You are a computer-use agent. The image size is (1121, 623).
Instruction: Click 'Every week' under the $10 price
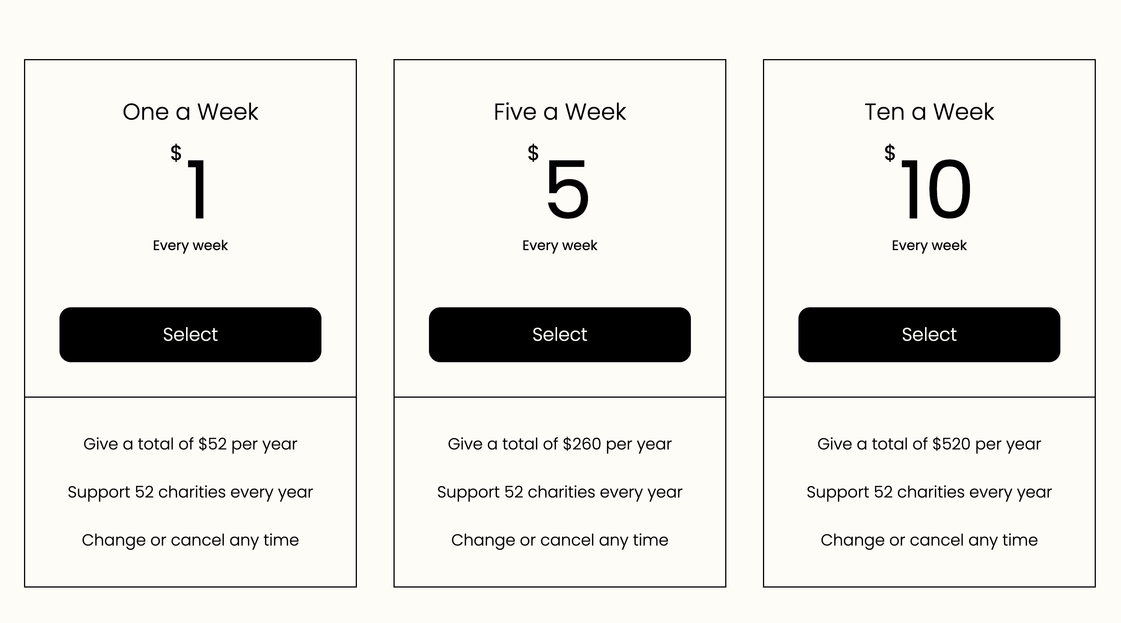pos(929,246)
